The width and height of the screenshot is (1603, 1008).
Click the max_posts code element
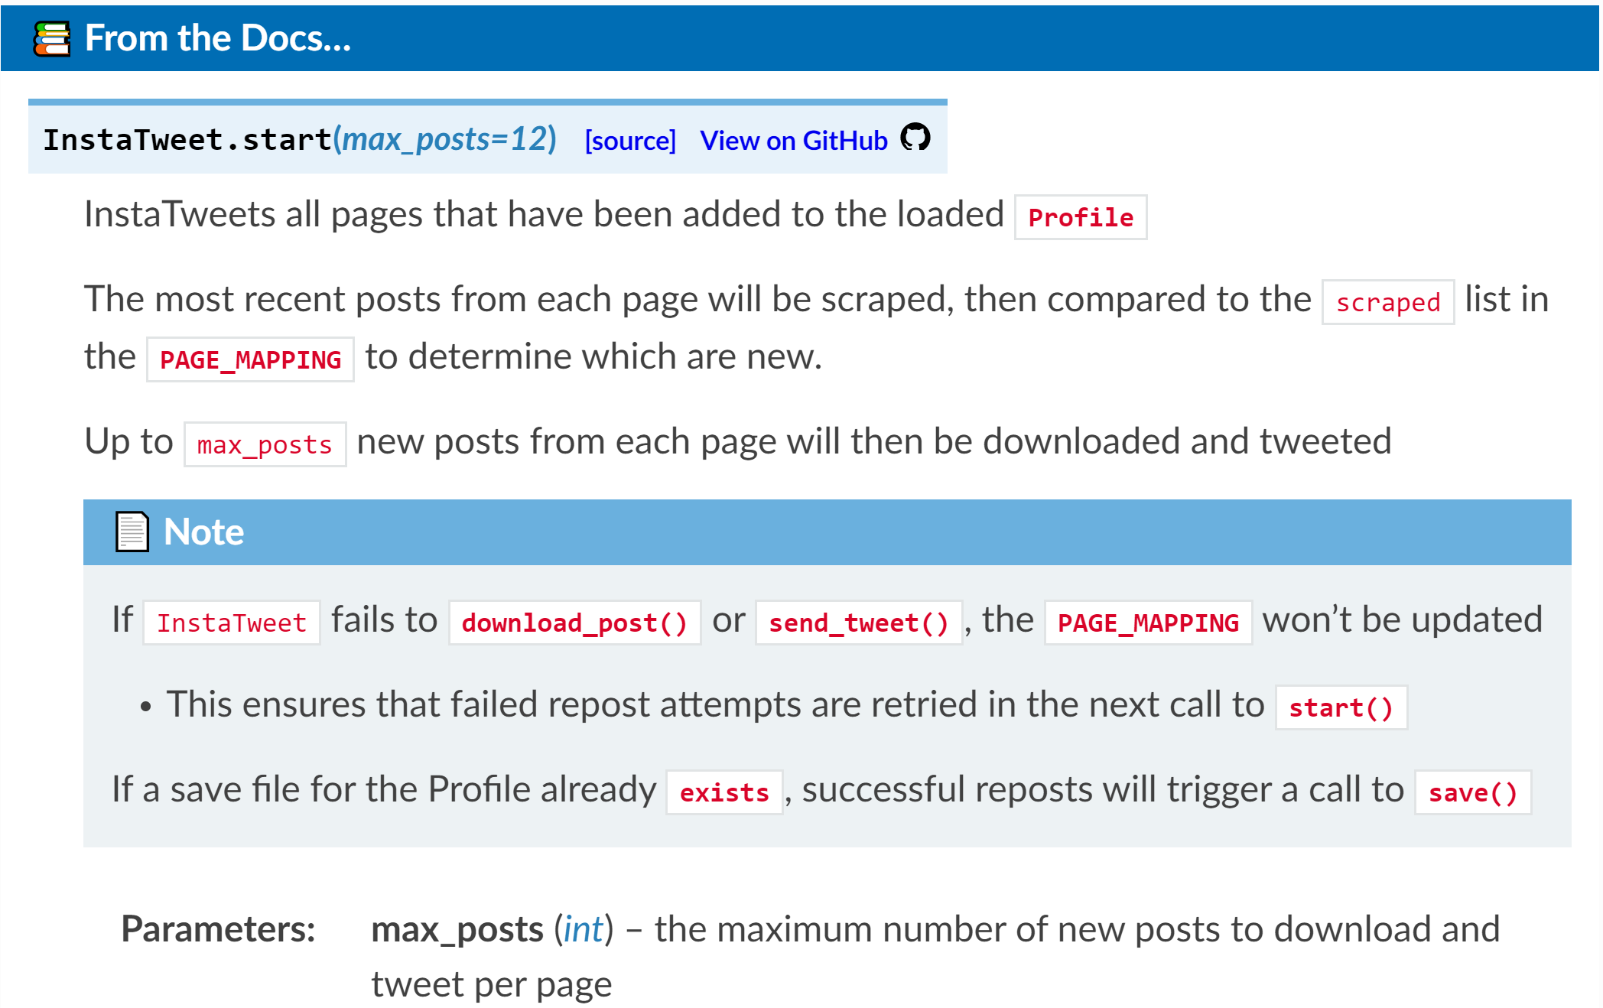click(264, 444)
